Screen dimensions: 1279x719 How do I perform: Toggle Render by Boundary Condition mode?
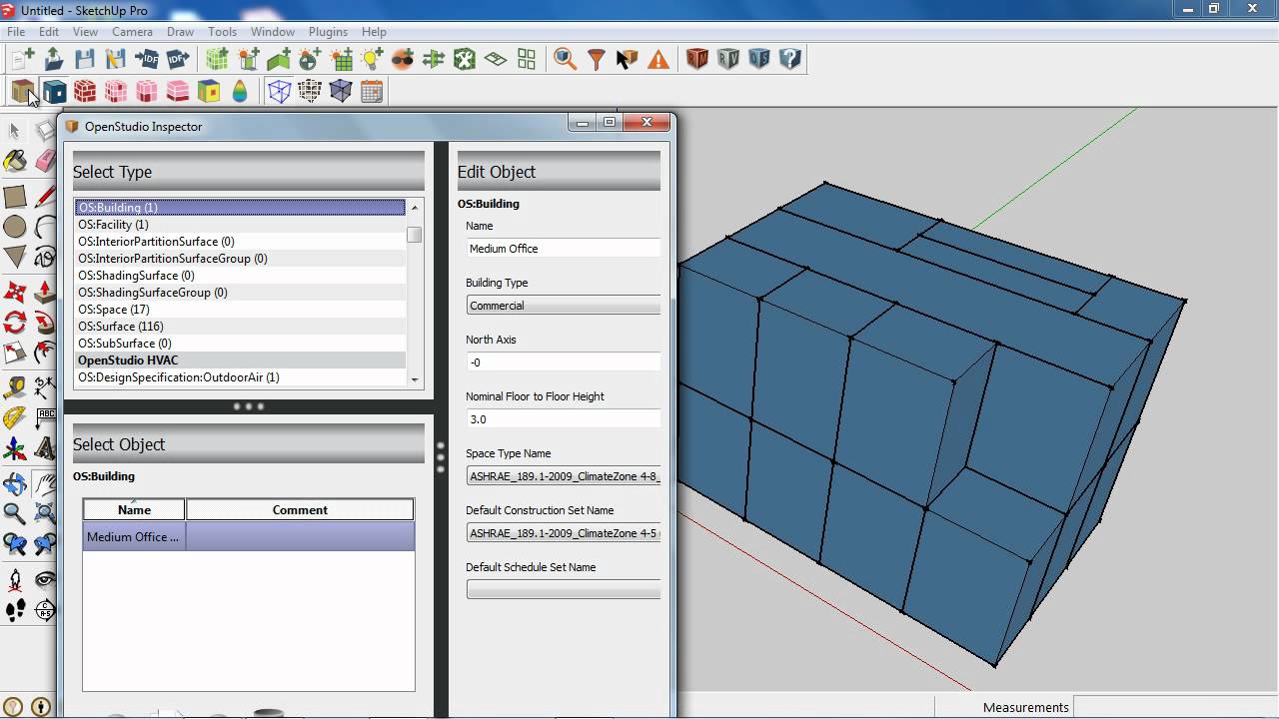[54, 91]
